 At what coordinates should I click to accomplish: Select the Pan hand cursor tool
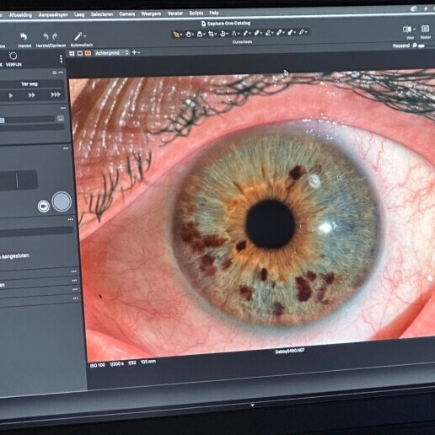pyautogui.click(x=188, y=35)
